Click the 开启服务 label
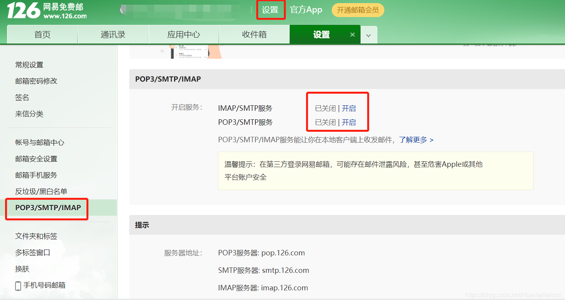This screenshot has height=302, width=565. 187,107
